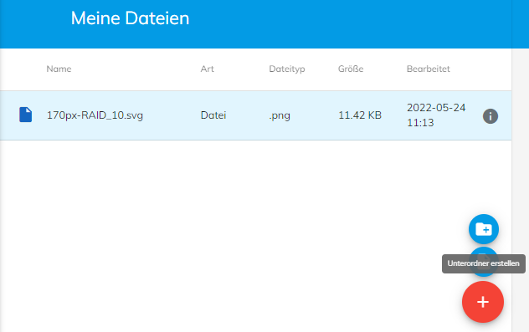
Task: Sort by Größe column header
Action: click(351, 69)
